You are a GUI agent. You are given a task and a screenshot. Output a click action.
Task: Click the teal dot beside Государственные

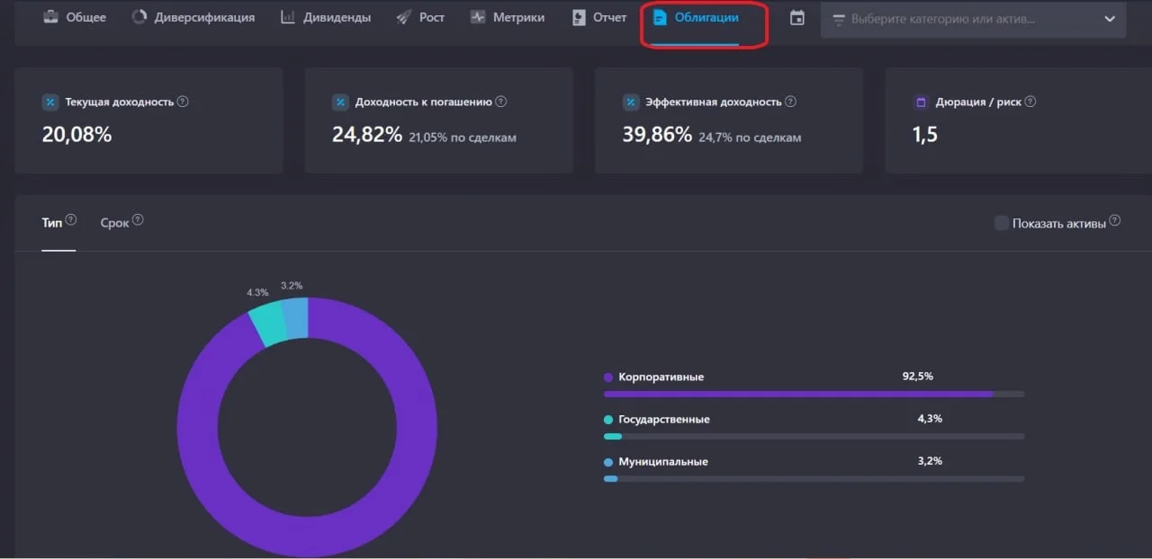(608, 420)
